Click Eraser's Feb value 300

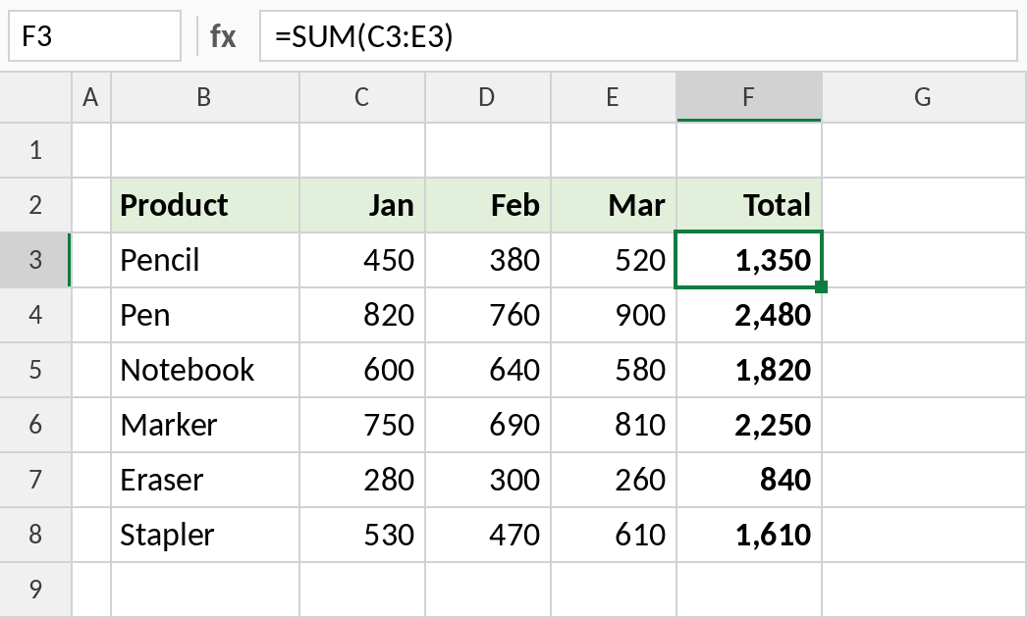coord(488,480)
